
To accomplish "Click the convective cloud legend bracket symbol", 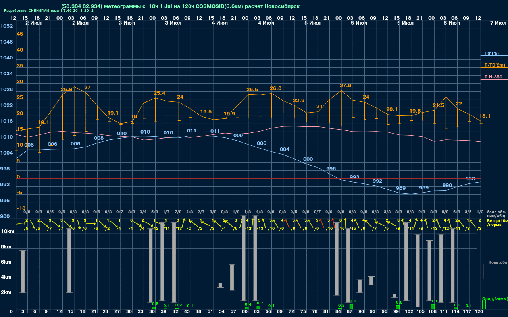I will tap(485, 271).
